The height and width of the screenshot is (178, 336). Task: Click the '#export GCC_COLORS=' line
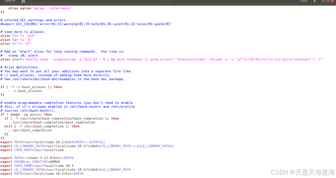(86, 24)
